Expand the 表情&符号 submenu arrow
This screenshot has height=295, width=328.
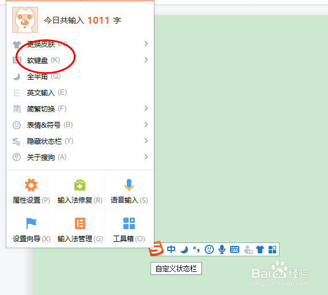(146, 125)
